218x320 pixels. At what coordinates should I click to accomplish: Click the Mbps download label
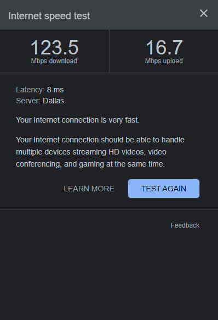pyautogui.click(x=54, y=61)
